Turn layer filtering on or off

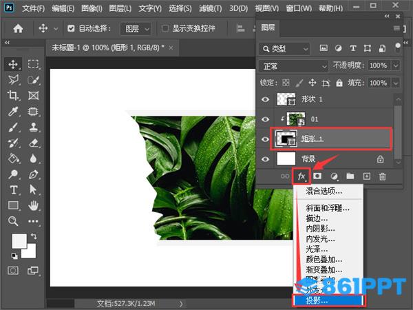(x=398, y=48)
